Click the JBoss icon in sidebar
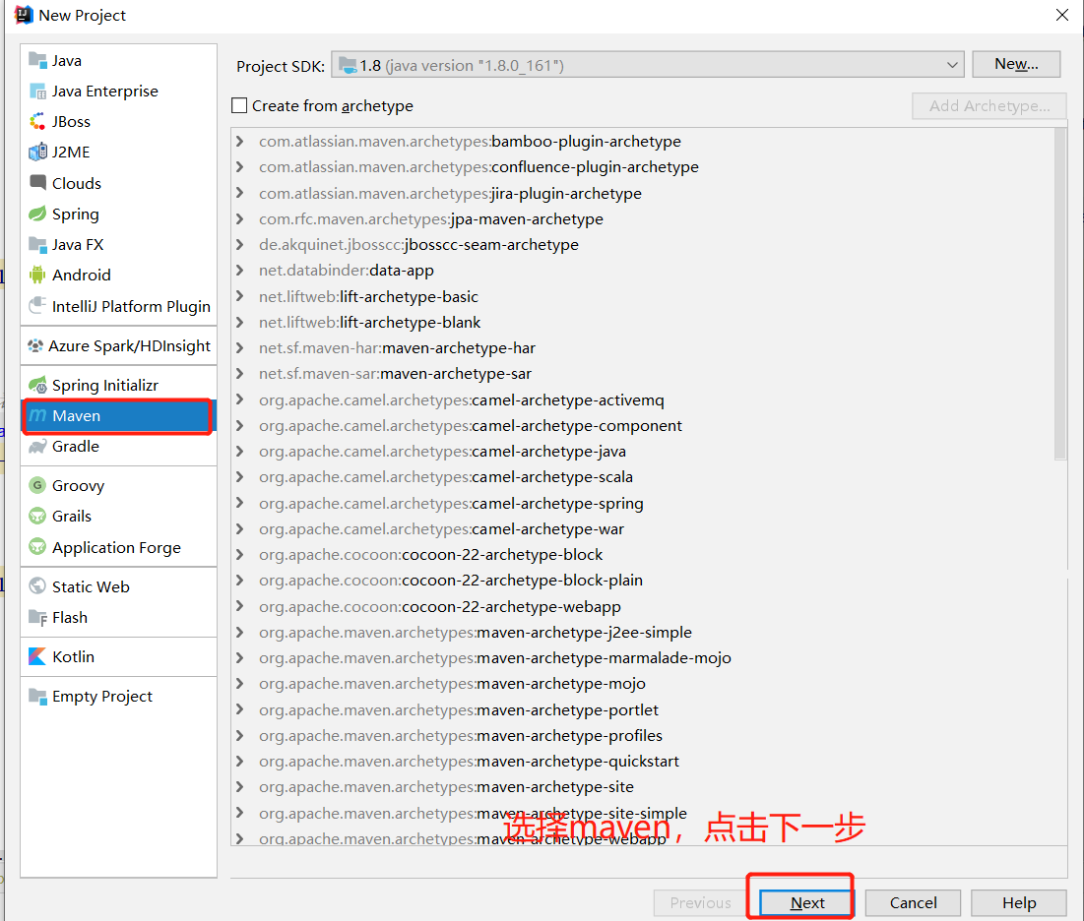Viewport: 1084px width, 921px height. (x=37, y=122)
